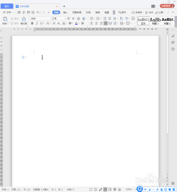Viewport: 177px width, 192px height.
Task: Toggle Strikethrough formatting
Action: tap(48, 23)
